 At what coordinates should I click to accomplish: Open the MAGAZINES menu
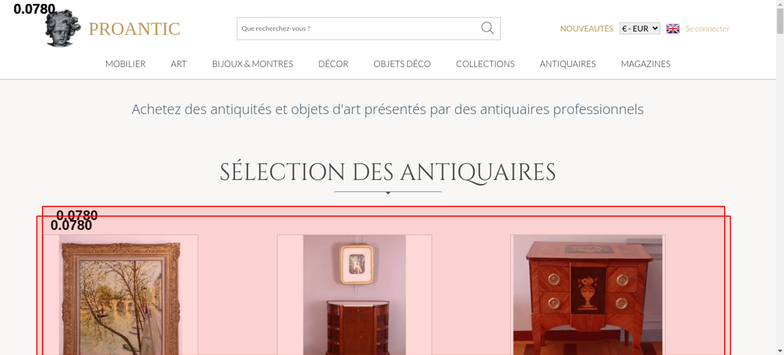(646, 64)
